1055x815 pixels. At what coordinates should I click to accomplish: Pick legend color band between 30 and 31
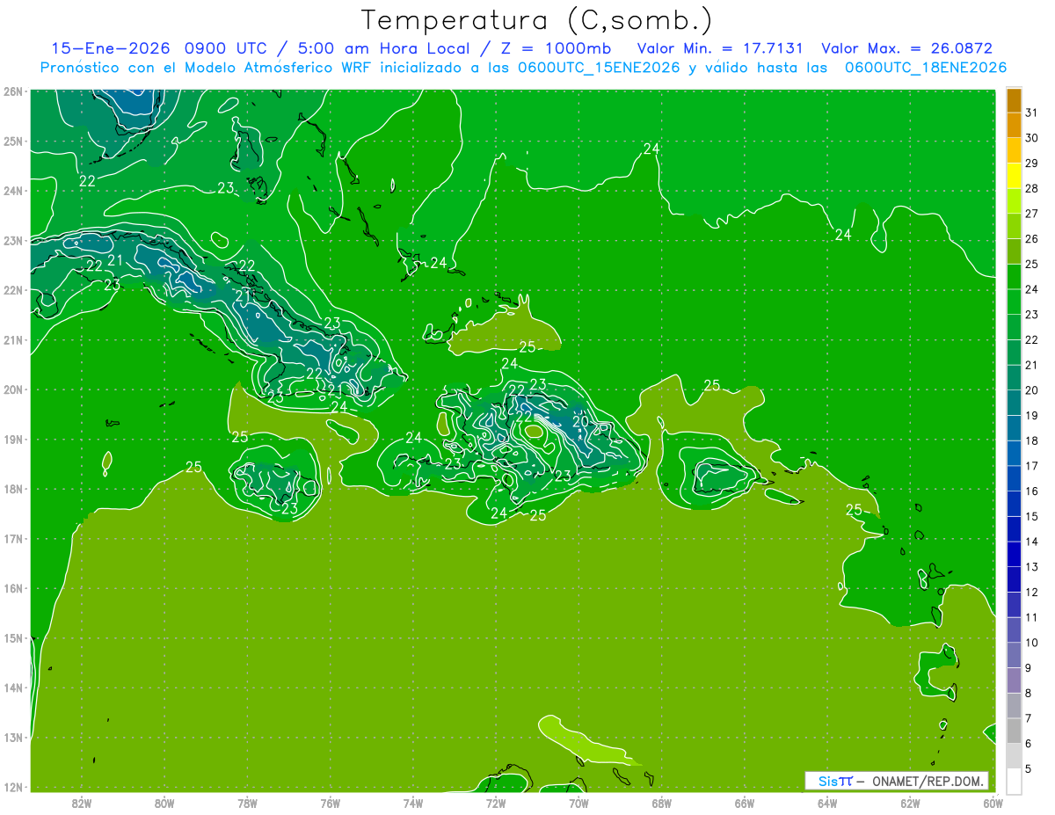1014,126
